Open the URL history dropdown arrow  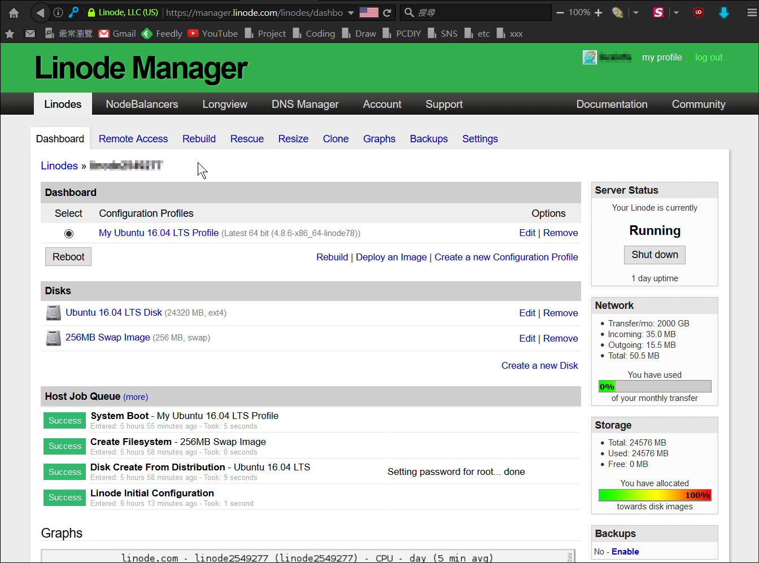[x=351, y=12]
